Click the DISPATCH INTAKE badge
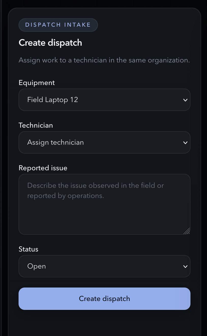The width and height of the screenshot is (207, 336). (x=58, y=25)
